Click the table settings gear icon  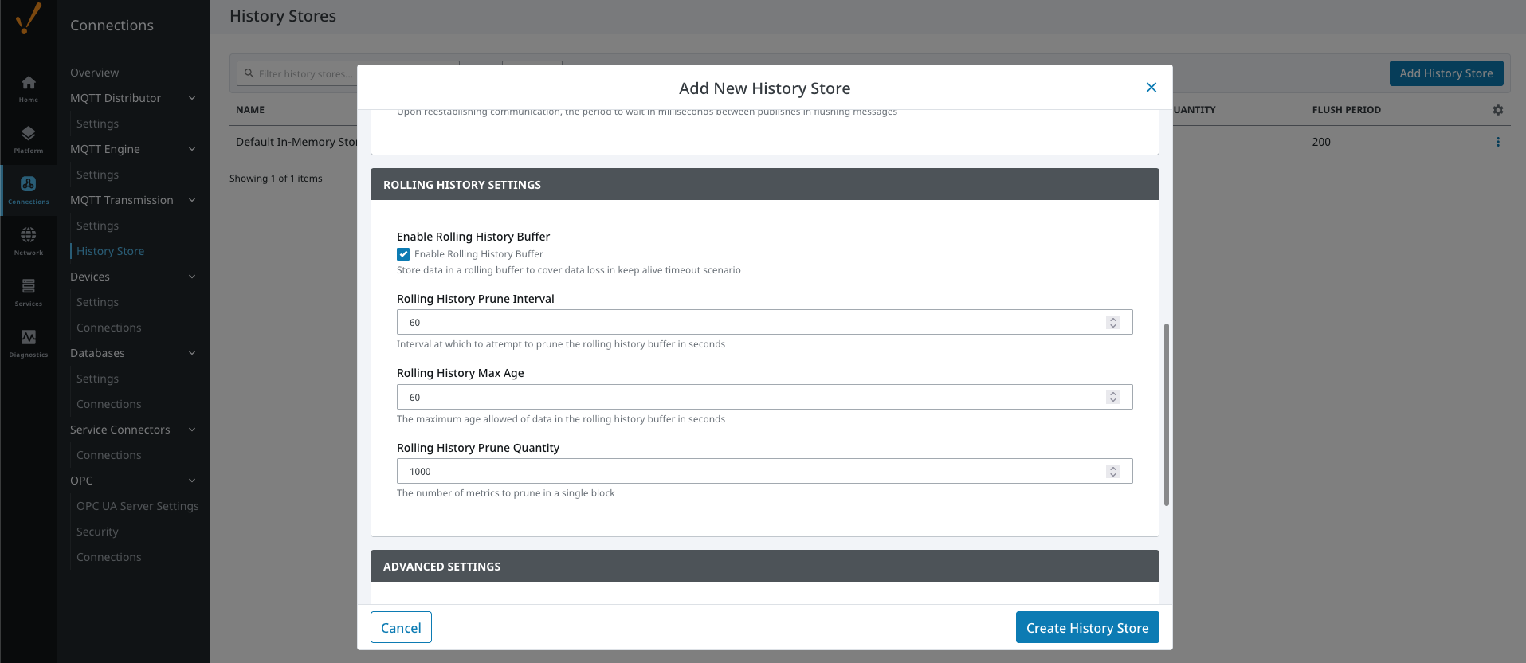tap(1497, 110)
